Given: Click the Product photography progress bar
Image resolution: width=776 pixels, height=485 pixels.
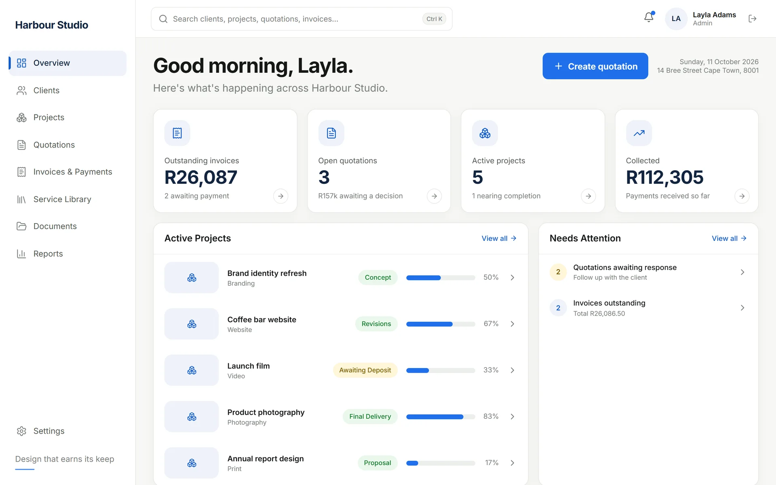Looking at the screenshot, I should coord(441,417).
